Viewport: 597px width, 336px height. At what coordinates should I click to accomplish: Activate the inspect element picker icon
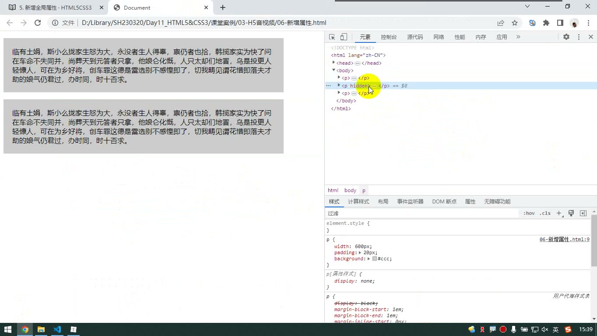point(332,37)
